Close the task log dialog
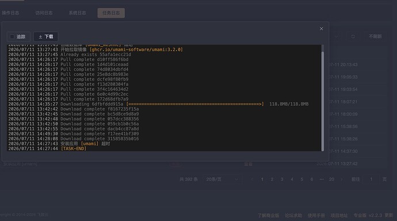 (321, 29)
